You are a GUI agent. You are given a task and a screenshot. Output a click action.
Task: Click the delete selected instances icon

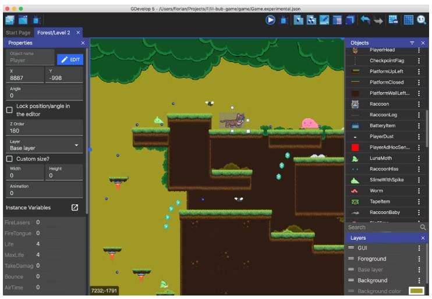point(393,20)
